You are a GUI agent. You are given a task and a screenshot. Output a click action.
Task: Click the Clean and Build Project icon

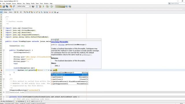tap(40, 6)
